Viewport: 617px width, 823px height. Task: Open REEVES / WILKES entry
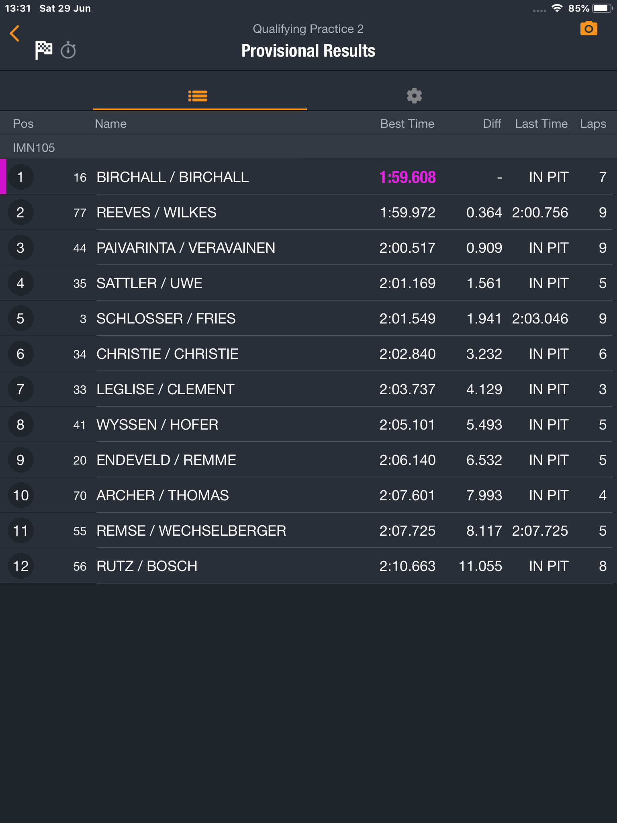[x=308, y=212]
